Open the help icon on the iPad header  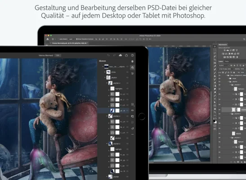132,55
